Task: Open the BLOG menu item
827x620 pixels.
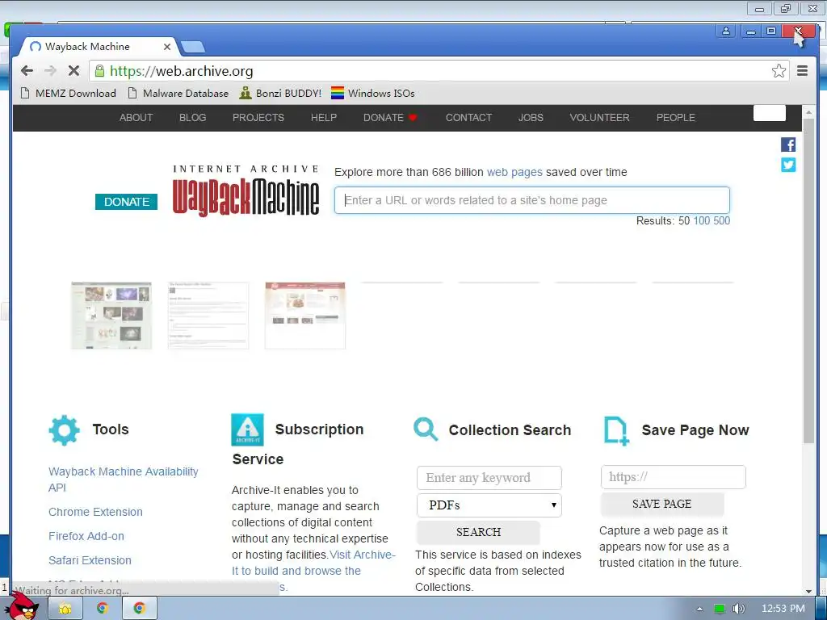Action: pyautogui.click(x=192, y=118)
